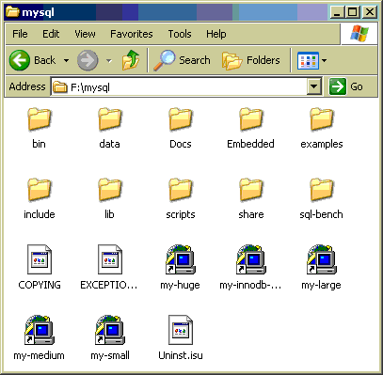Click the "Embedded" folder name
This screenshot has height=375, width=383.
(x=250, y=144)
